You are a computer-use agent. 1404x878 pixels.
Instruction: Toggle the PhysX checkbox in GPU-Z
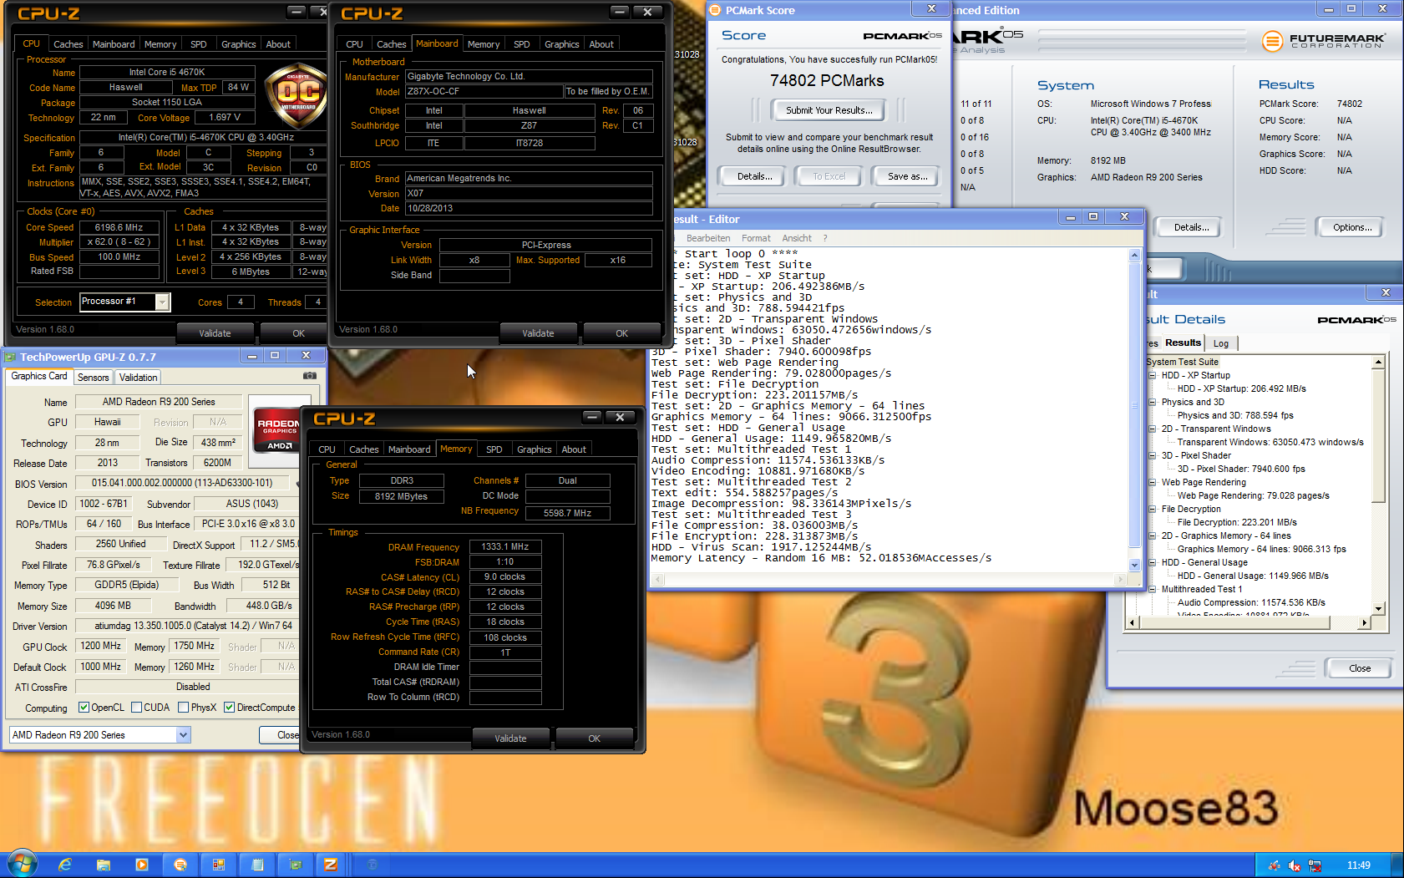(x=183, y=708)
